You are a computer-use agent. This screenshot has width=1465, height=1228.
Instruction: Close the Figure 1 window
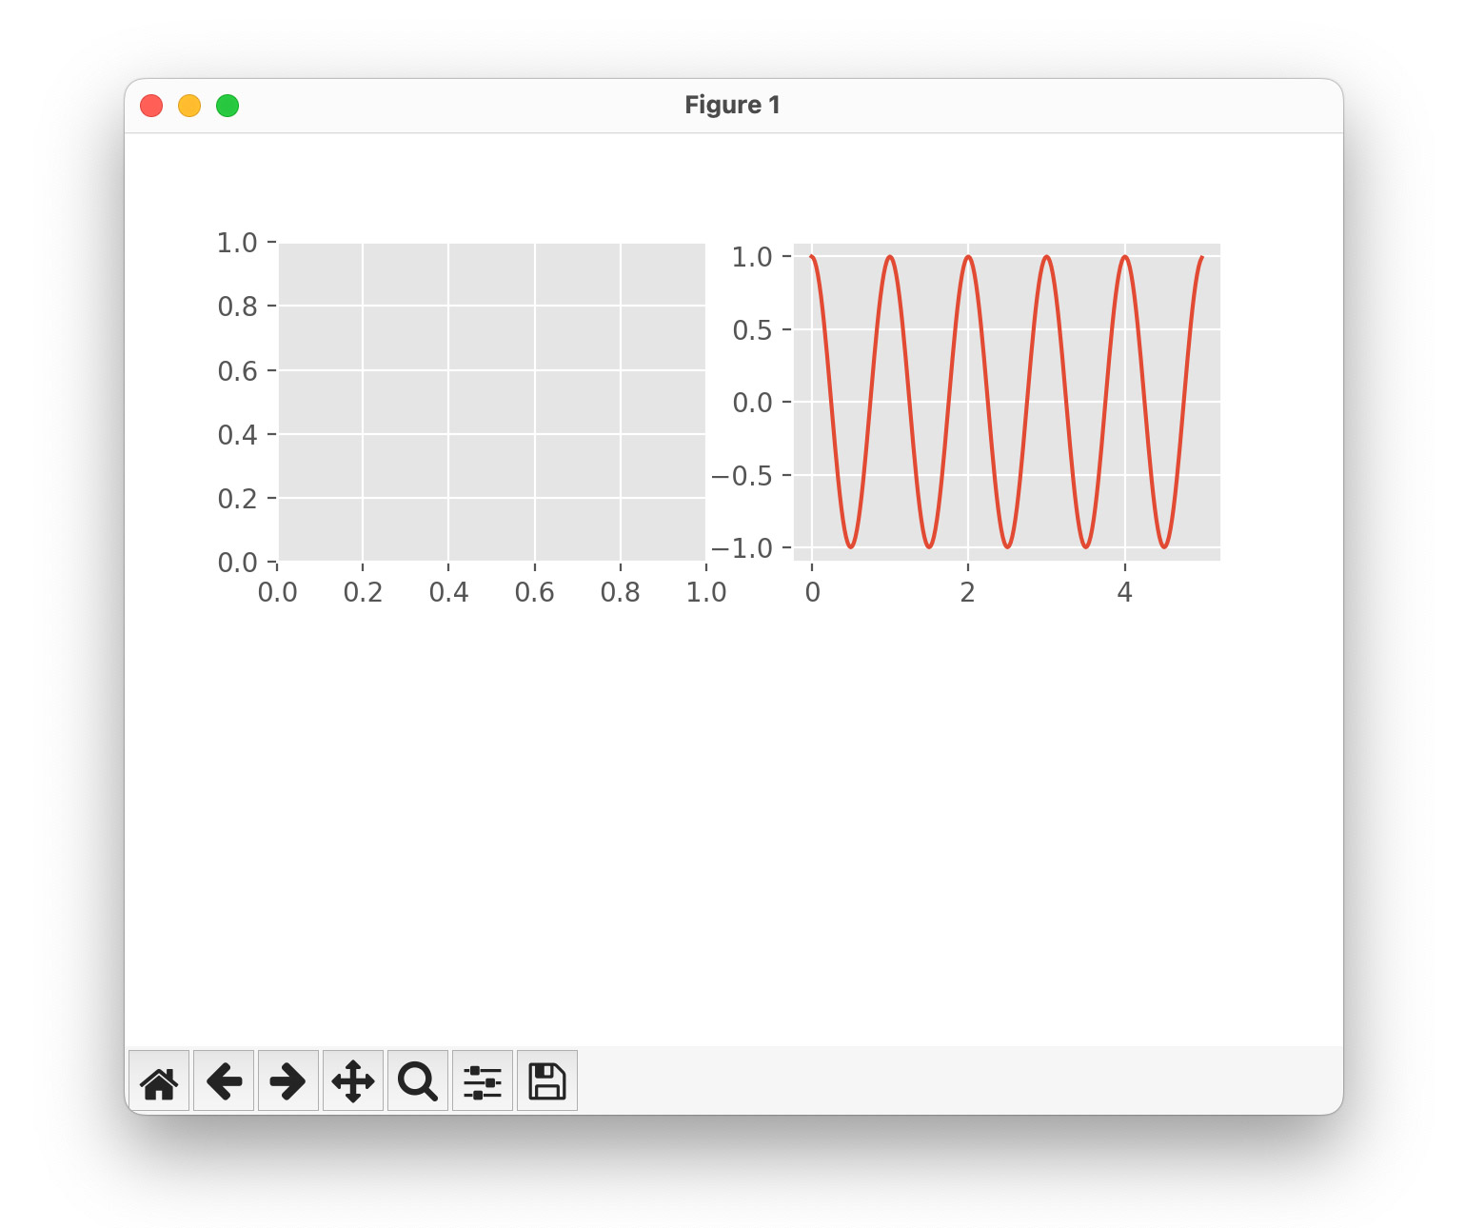(x=151, y=106)
